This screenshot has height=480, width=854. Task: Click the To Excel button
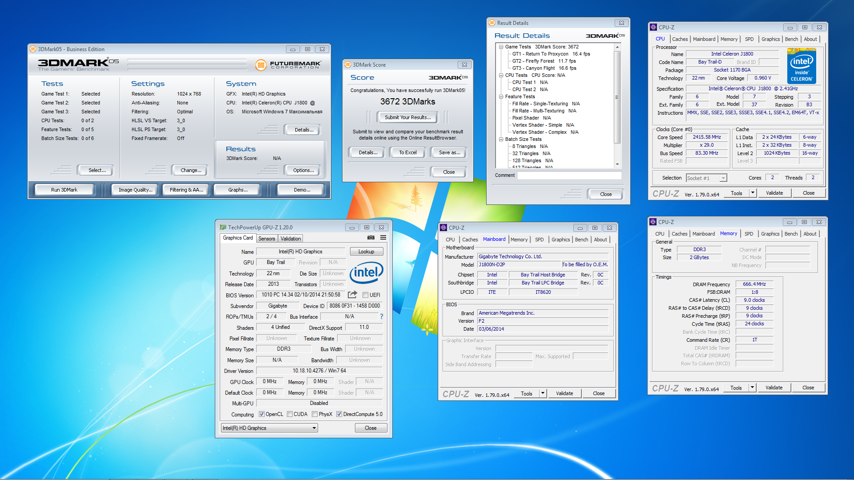[407, 152]
